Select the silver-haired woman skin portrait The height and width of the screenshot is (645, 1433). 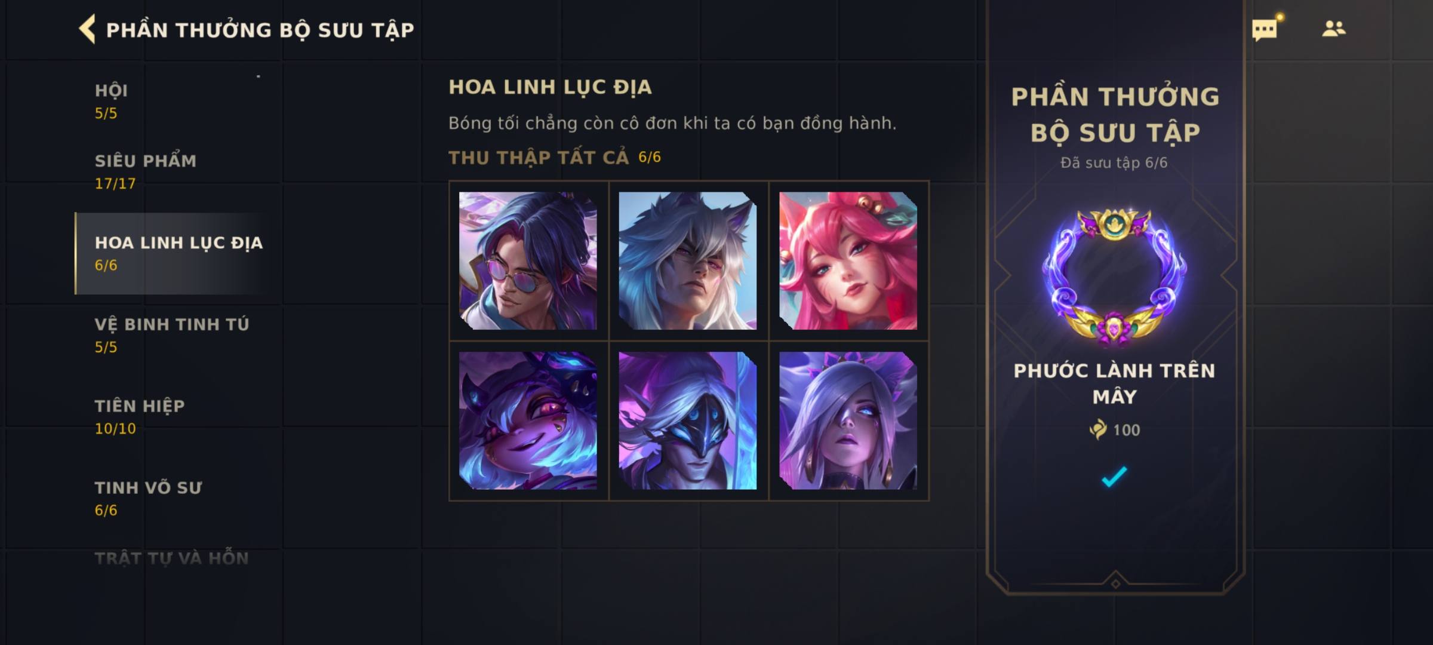point(848,420)
